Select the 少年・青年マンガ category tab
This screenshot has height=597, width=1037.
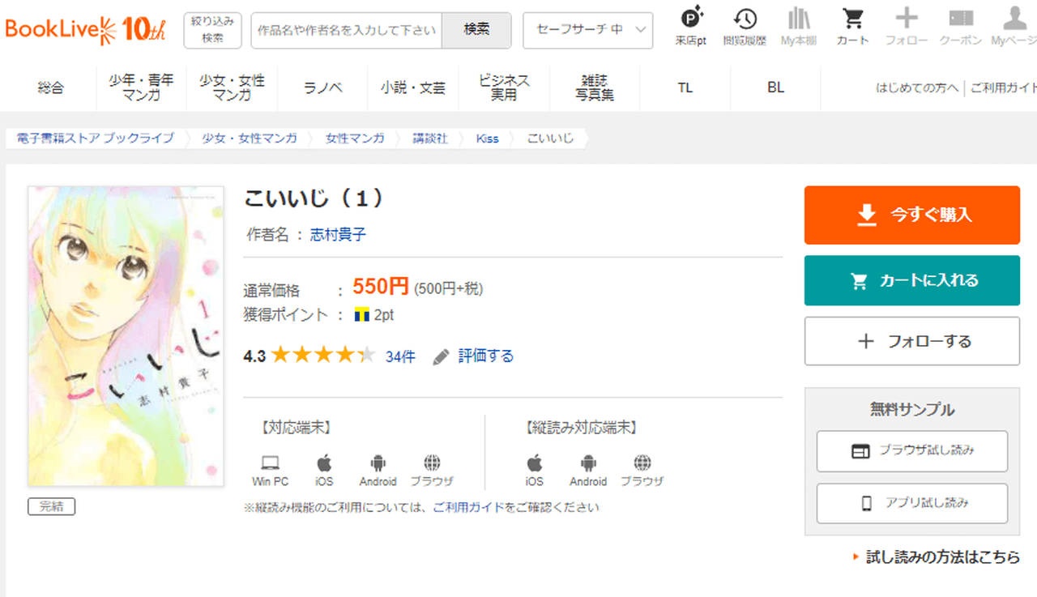[141, 87]
